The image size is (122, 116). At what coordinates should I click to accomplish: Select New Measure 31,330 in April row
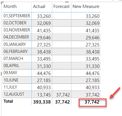92,66
